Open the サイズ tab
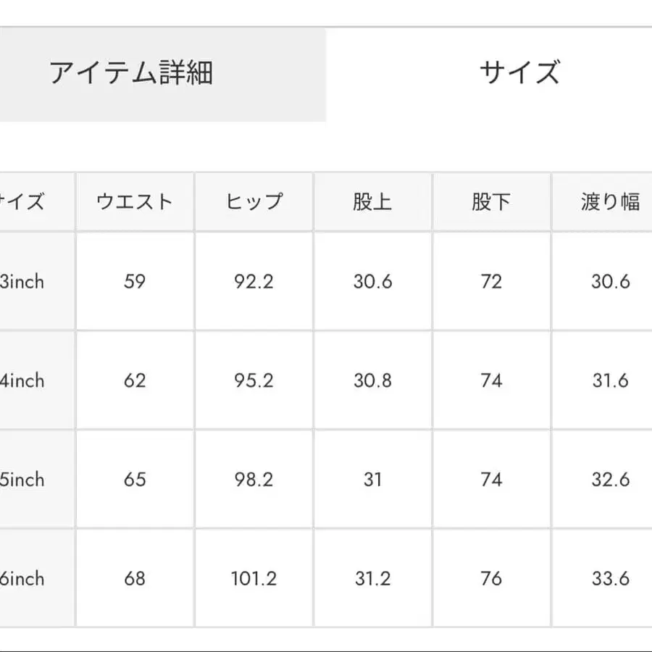This screenshot has width=652, height=652. pos(519,70)
